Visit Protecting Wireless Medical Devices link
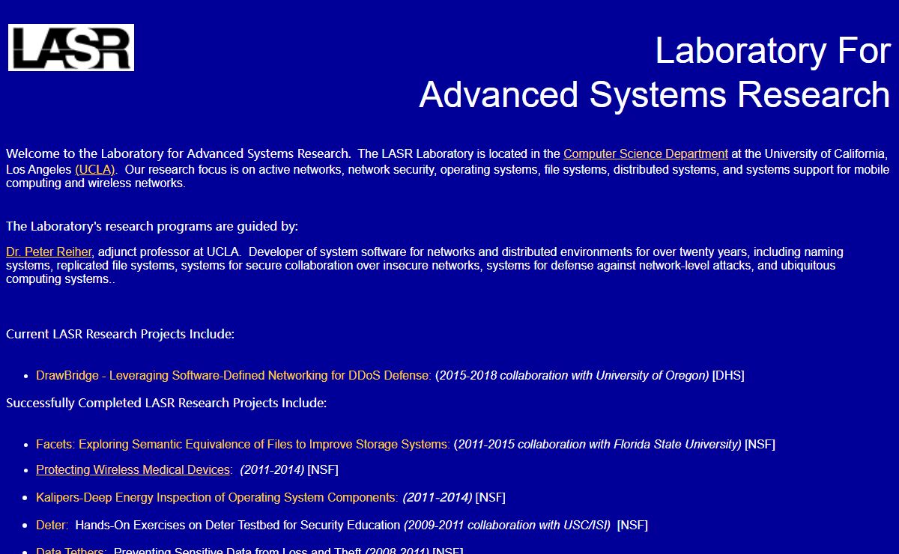899x554 pixels. [x=133, y=469]
